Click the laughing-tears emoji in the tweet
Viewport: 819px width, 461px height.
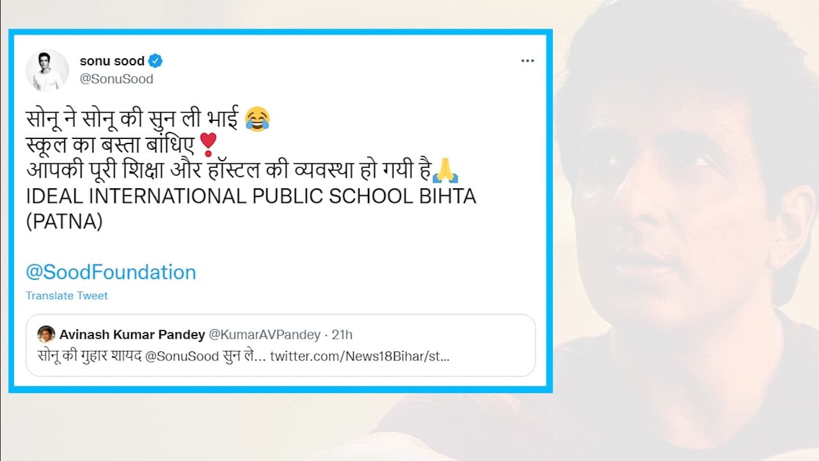(257, 119)
